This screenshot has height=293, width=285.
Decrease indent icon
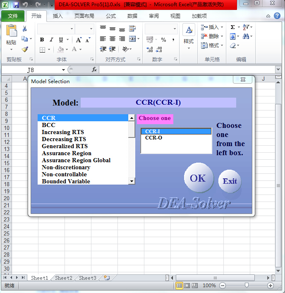tap(103, 49)
